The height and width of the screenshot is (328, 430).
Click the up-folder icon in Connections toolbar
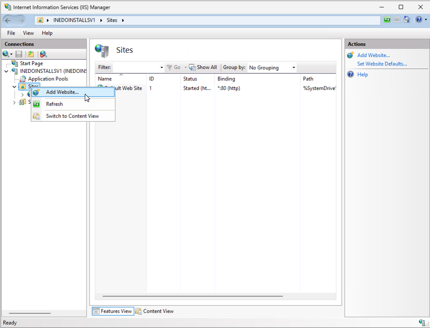pos(31,54)
